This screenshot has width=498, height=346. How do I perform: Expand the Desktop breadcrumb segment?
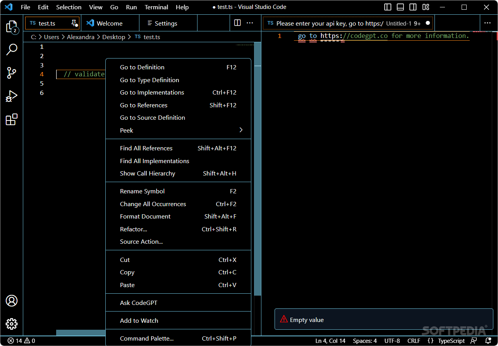(113, 37)
